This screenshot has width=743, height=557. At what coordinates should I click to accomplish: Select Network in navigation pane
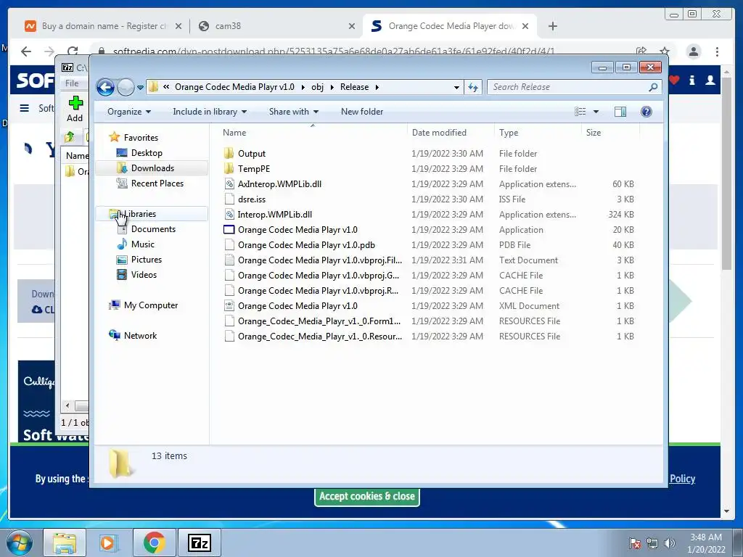(x=140, y=336)
